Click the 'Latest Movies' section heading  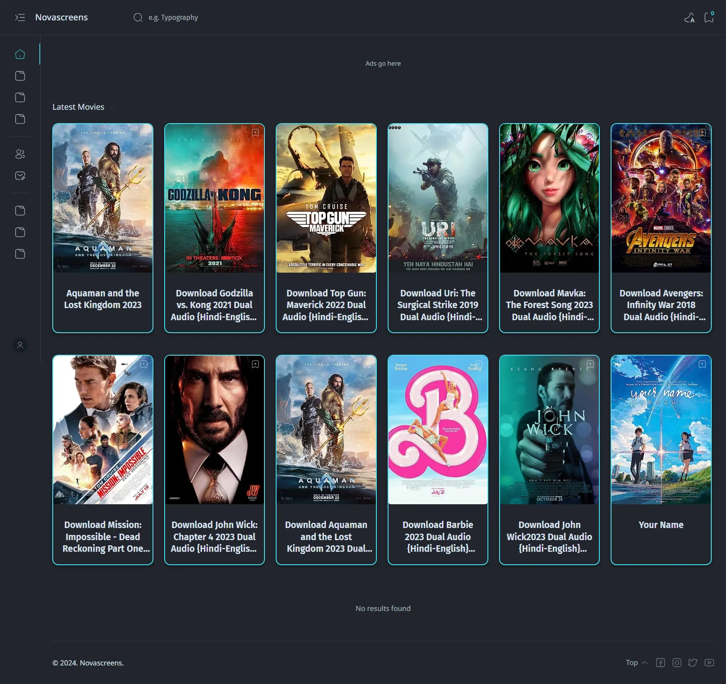(x=78, y=107)
